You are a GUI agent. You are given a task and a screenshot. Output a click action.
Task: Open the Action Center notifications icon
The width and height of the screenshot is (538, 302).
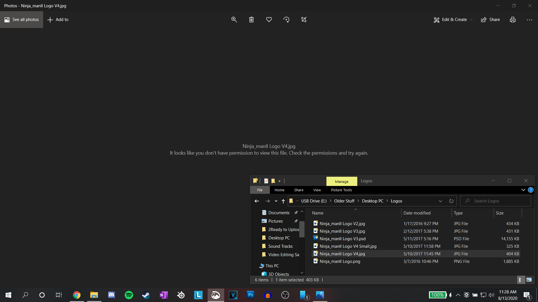(x=527, y=295)
